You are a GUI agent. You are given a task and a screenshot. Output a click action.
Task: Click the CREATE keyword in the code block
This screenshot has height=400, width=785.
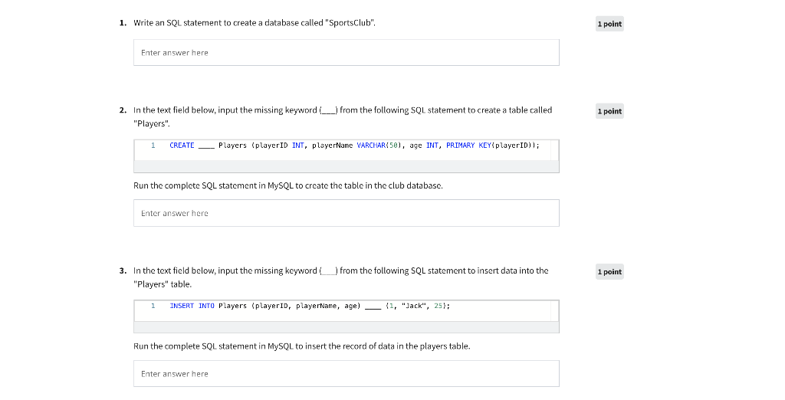pos(182,145)
